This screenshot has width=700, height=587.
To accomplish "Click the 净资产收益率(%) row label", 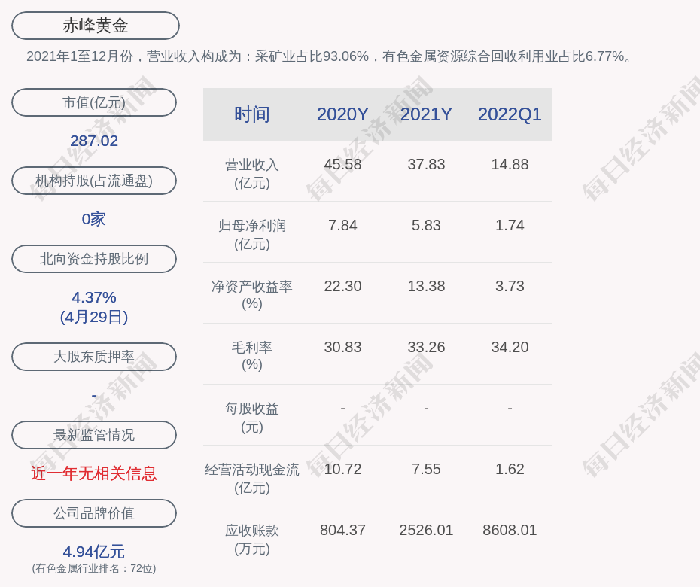I will [x=252, y=295].
